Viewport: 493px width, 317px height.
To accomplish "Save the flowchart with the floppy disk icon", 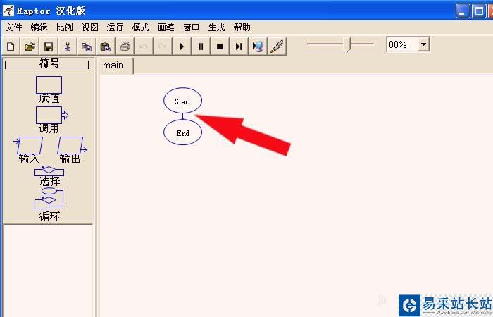I will click(49, 46).
